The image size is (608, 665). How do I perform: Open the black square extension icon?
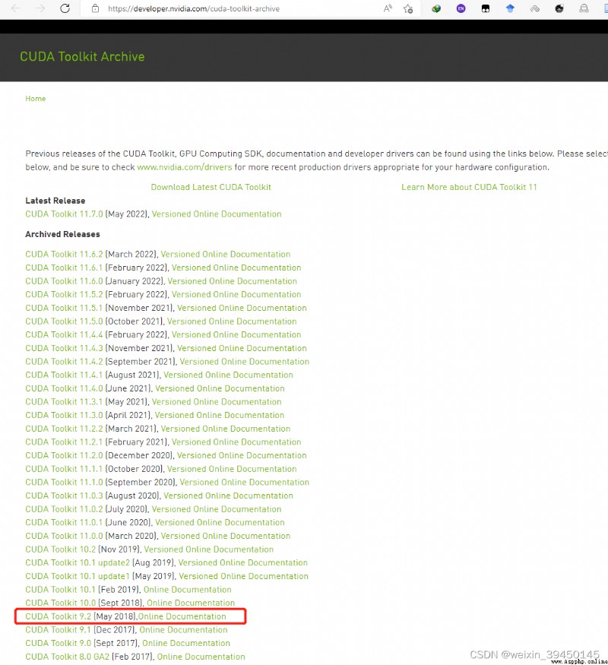tap(486, 8)
